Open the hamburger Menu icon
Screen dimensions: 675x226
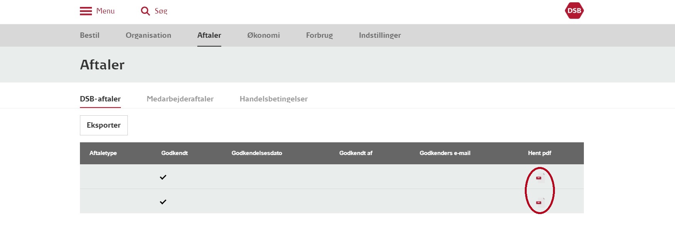[x=86, y=11]
